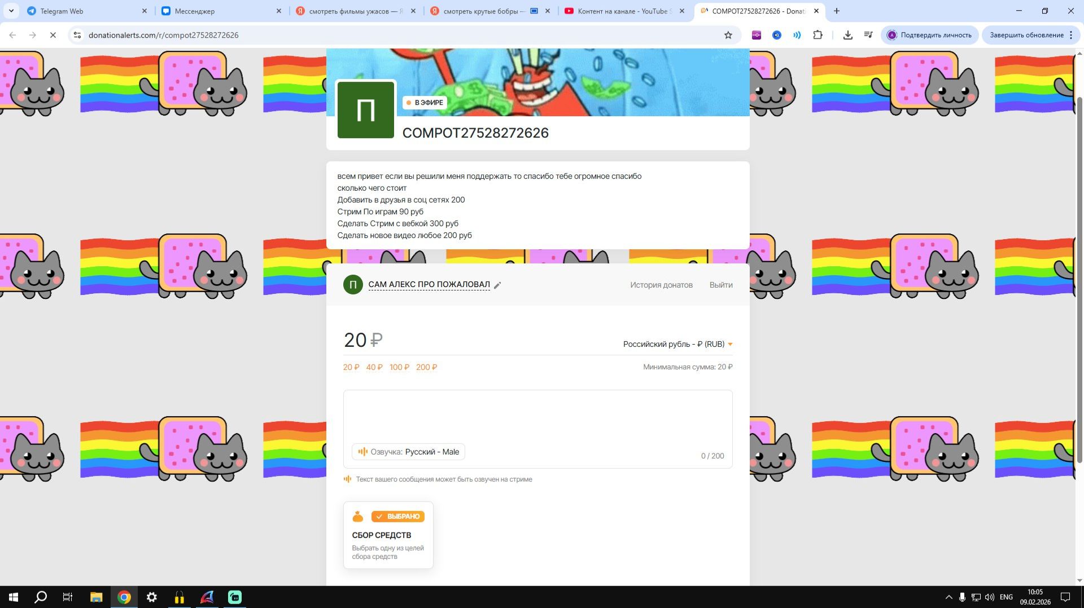
Task: Open the tab search dropdown chevron
Action: click(11, 11)
